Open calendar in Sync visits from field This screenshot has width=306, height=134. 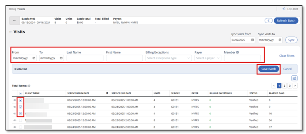252,40
